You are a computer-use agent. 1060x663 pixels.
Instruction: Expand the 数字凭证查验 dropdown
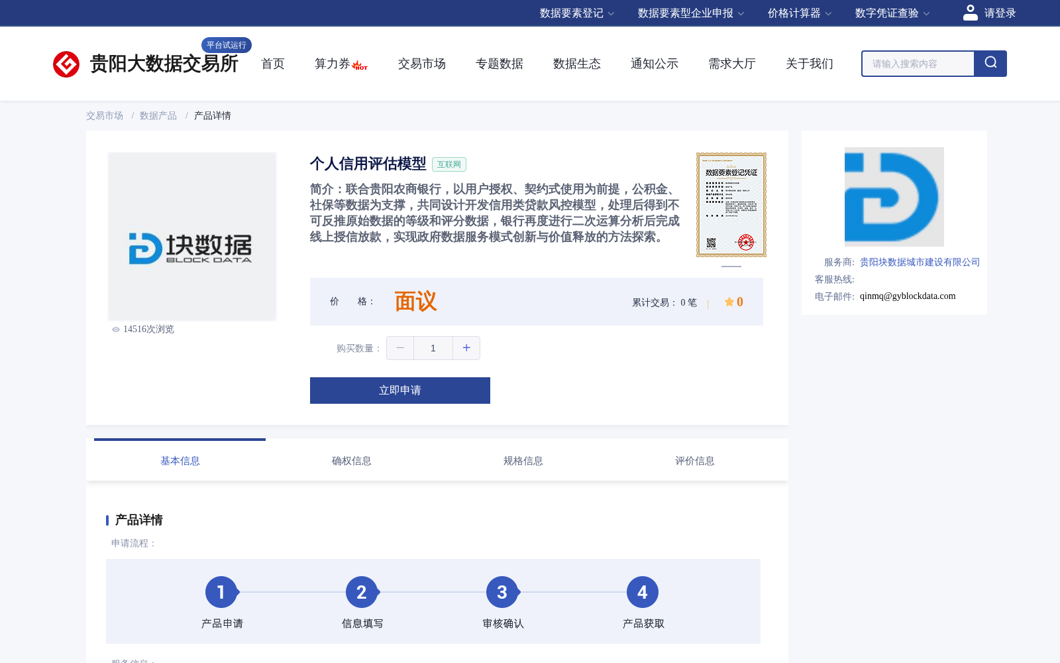892,13
